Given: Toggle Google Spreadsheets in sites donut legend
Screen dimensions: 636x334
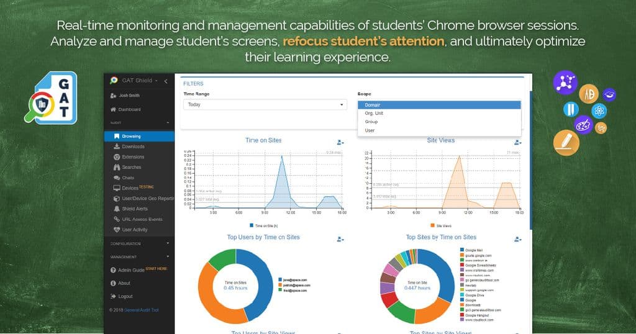Looking at the screenshot, I should [478, 265].
